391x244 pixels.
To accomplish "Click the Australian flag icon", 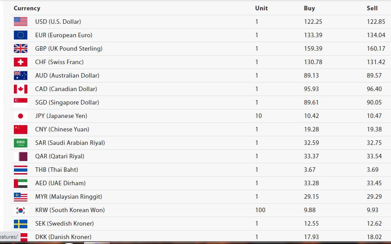I will (21, 76).
